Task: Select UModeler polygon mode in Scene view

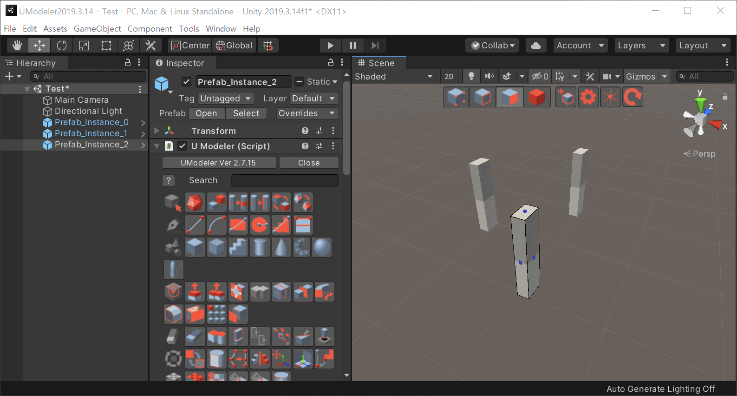Action: click(510, 97)
